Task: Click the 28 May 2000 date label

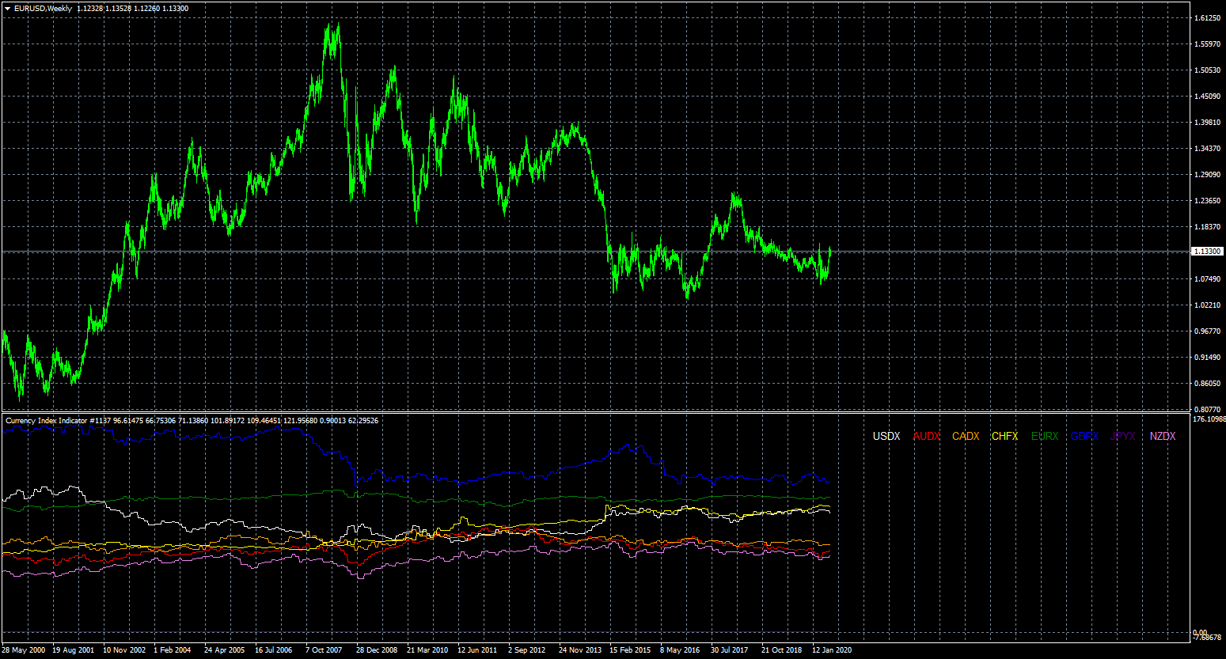Action: [x=24, y=650]
